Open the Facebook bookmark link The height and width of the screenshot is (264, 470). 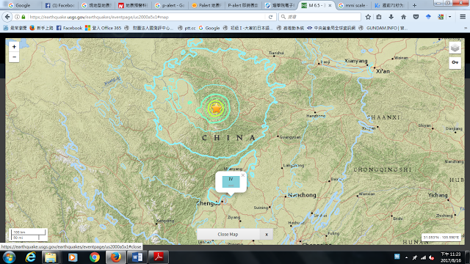(x=69, y=28)
